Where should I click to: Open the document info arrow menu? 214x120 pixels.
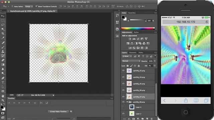click(53, 95)
